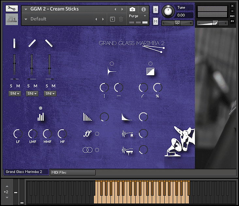The image size is (239, 206).
Task: Enable the circle above the checkered square
Action: pyautogui.click(x=151, y=64)
